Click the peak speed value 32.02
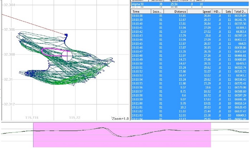The image size is (250, 148). pos(207,75)
